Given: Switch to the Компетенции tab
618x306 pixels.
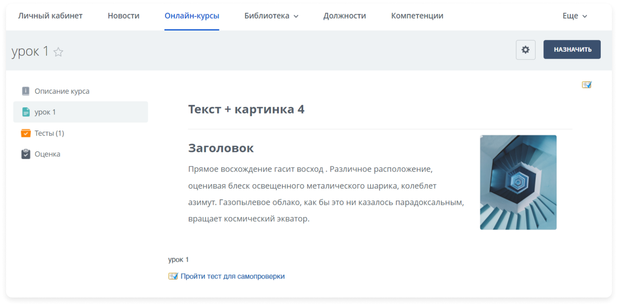Looking at the screenshot, I should (x=417, y=16).
